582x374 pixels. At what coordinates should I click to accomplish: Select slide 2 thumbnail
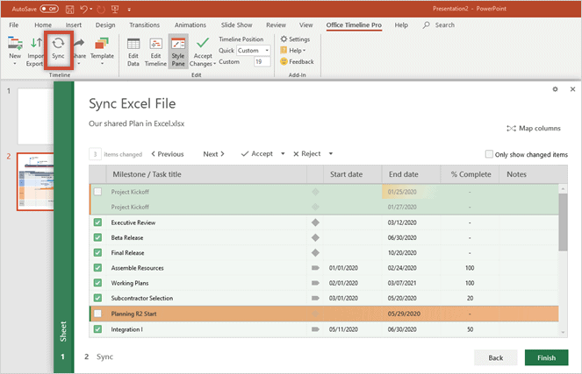[36, 181]
